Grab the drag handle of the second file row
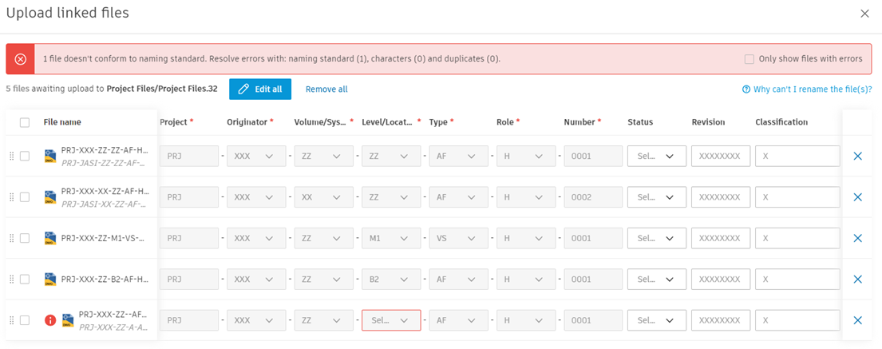Viewport: 882px width, 349px height. (x=11, y=197)
